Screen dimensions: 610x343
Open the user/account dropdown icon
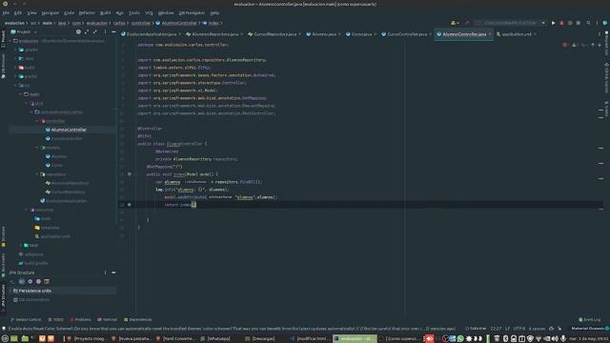point(455,23)
